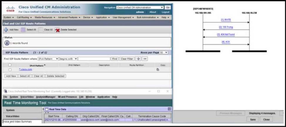Image resolution: width=286 pixels, height=127 pixels.
Task: Open the IM and Presence menu in RTMT
Action: click(67, 97)
